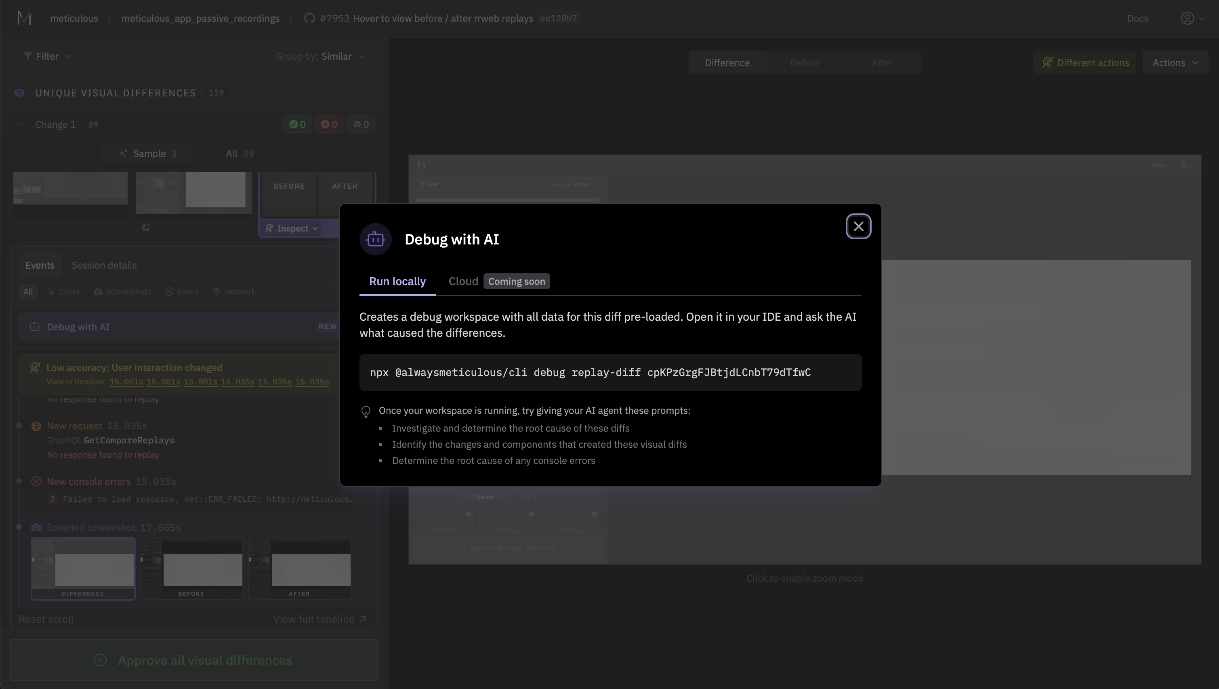Click the npx debug replay-diff command box
Screen dimensions: 1219x689
[610, 372]
